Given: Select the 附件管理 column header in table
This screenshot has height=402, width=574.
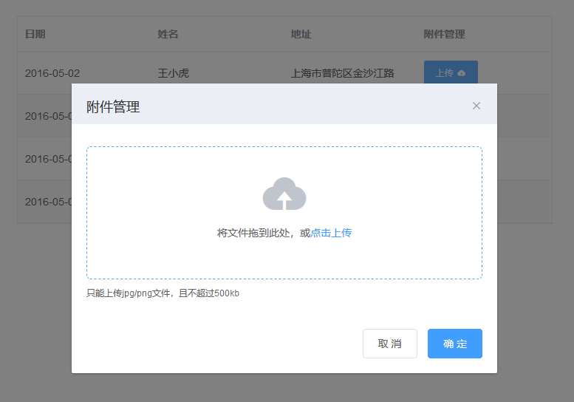Looking at the screenshot, I should click(x=445, y=34).
